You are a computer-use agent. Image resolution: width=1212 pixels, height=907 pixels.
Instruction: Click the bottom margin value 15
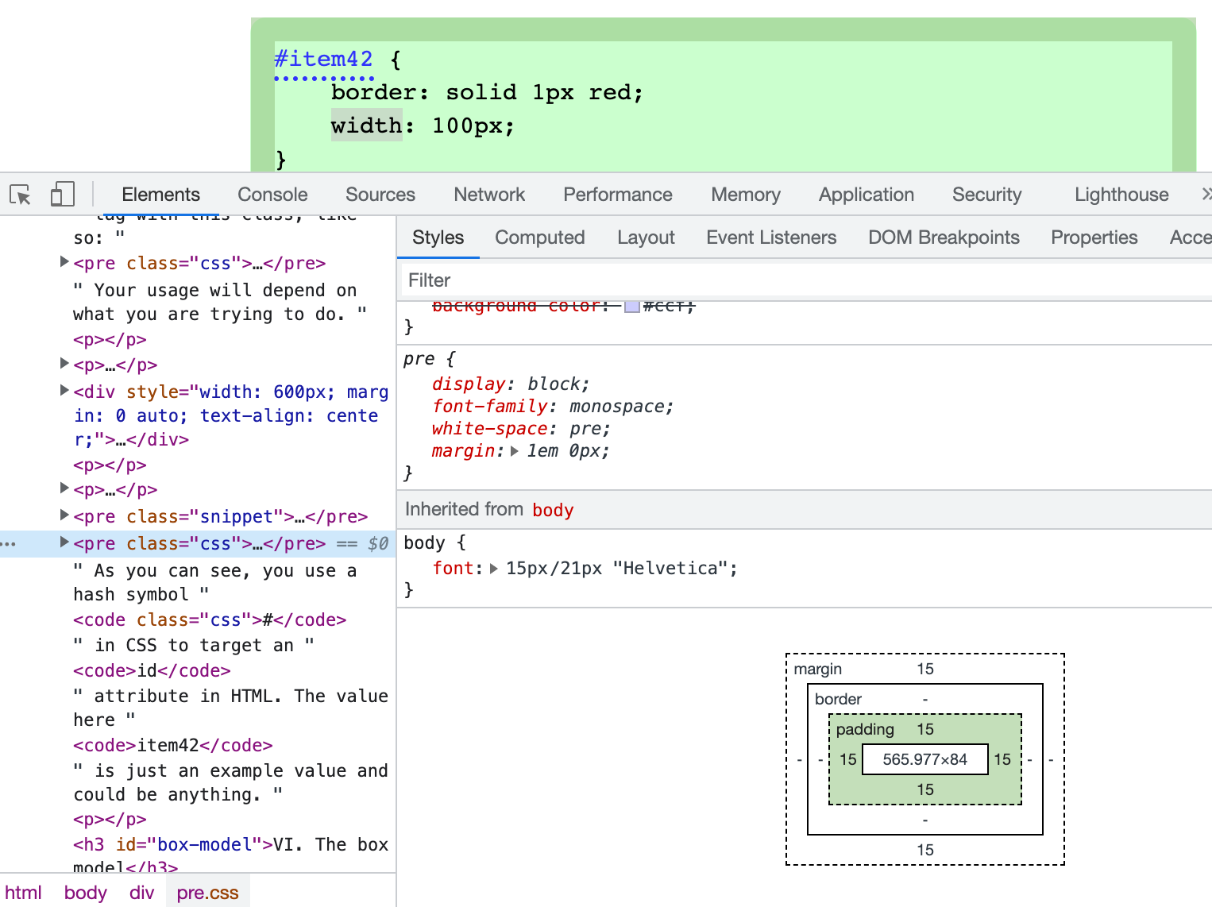pyautogui.click(x=925, y=850)
